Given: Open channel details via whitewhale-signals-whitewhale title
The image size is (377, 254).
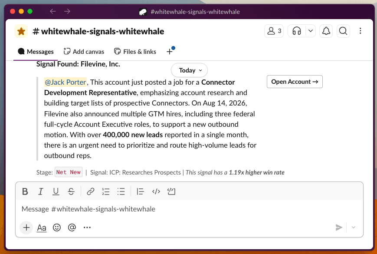Looking at the screenshot, I should tap(98, 31).
